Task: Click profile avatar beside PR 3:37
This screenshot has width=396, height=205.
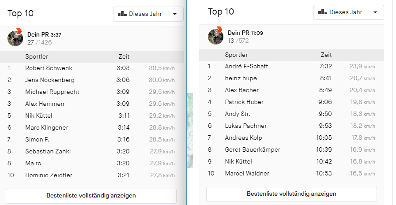Action: [x=15, y=38]
